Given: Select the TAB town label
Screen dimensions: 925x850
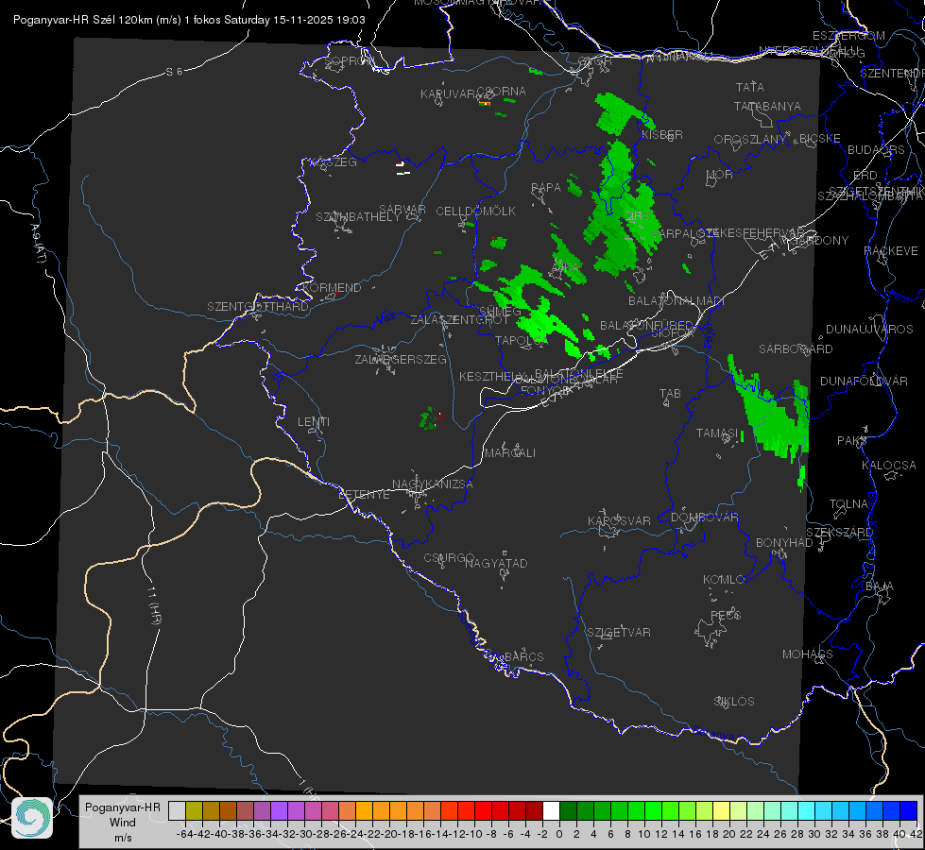Looking at the screenshot, I should coord(670,394).
